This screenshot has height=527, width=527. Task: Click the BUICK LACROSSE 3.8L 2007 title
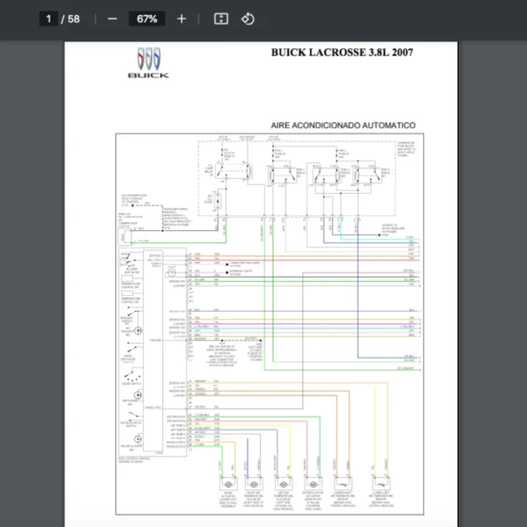342,53
